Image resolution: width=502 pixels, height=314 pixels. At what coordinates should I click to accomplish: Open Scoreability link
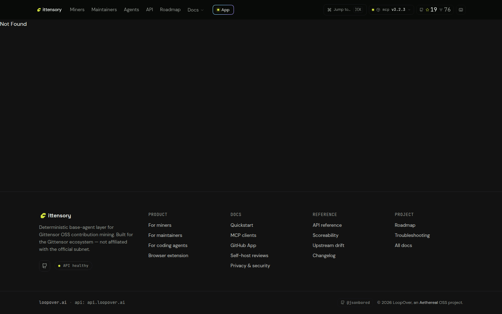[x=326, y=236]
